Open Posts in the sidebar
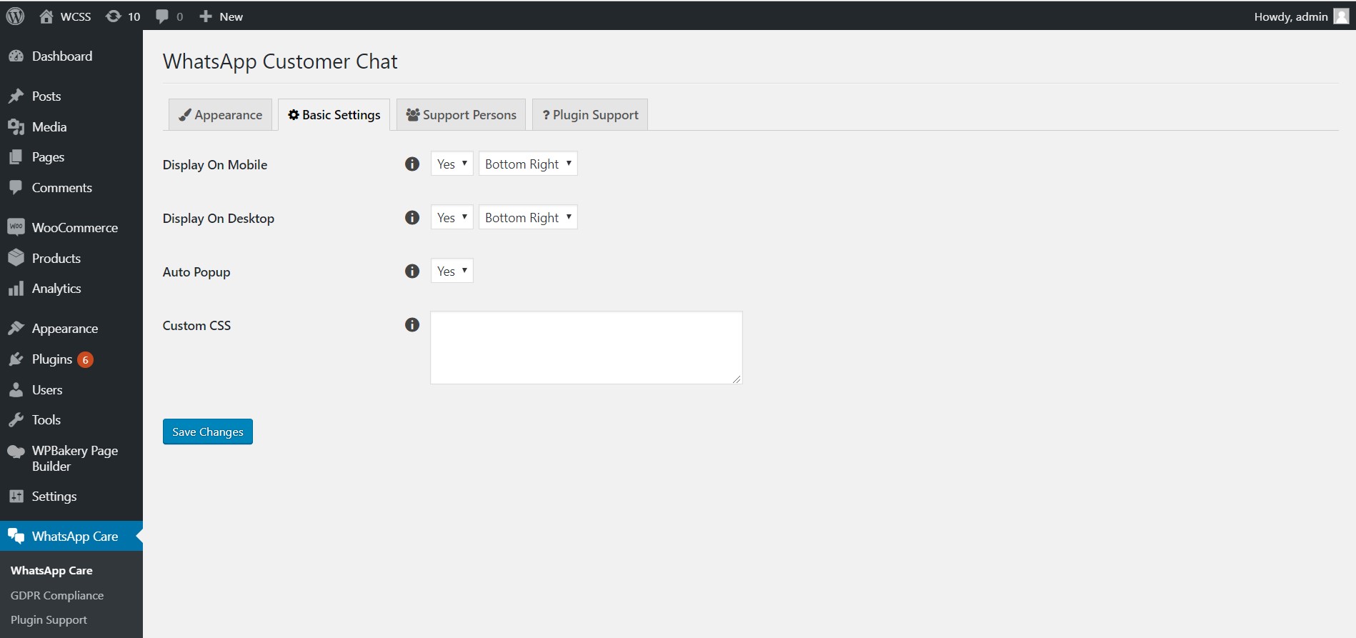The image size is (1356, 638). (x=71, y=96)
